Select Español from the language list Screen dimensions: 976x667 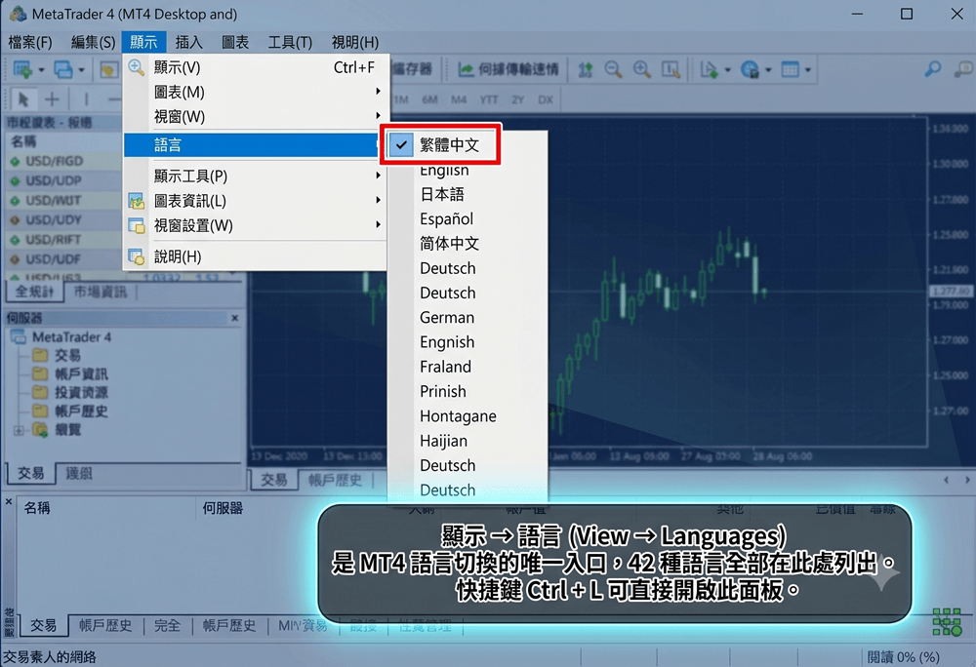click(x=446, y=218)
